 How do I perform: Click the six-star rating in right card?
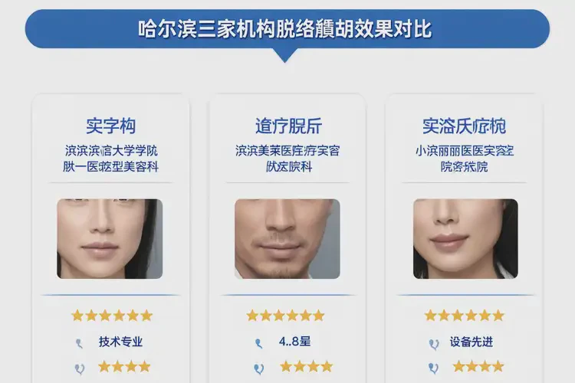465,316
